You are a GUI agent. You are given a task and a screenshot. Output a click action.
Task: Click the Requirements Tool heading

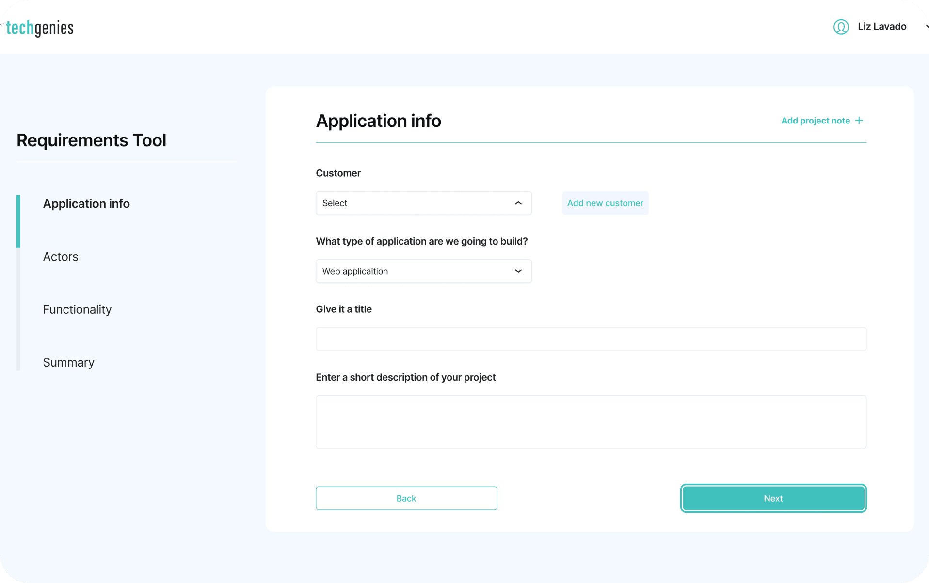[x=91, y=140]
